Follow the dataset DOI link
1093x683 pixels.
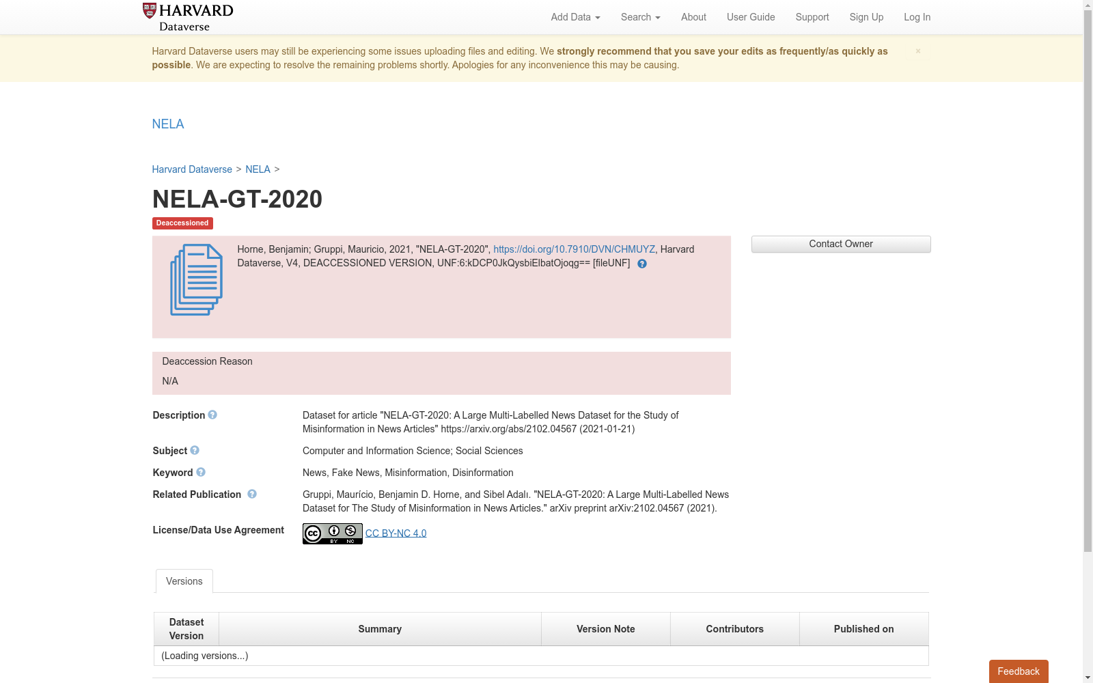574,249
